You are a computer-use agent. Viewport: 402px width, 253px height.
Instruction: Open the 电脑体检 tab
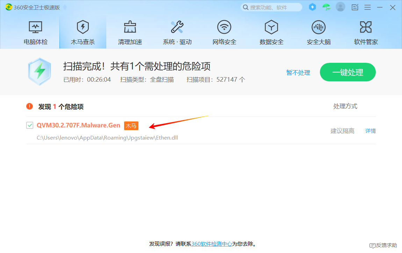pos(35,33)
